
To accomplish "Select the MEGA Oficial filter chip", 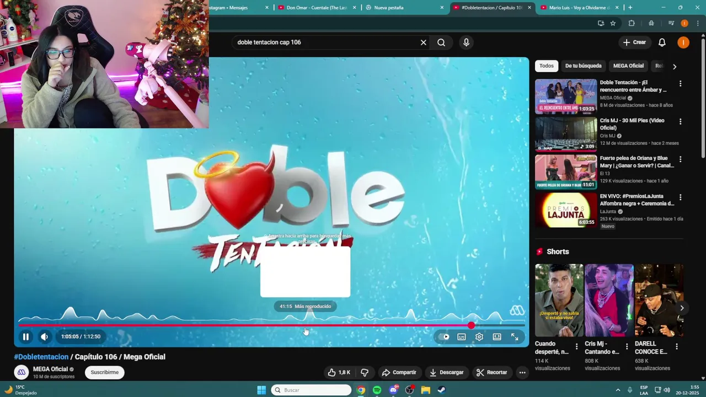I will pos(628,66).
